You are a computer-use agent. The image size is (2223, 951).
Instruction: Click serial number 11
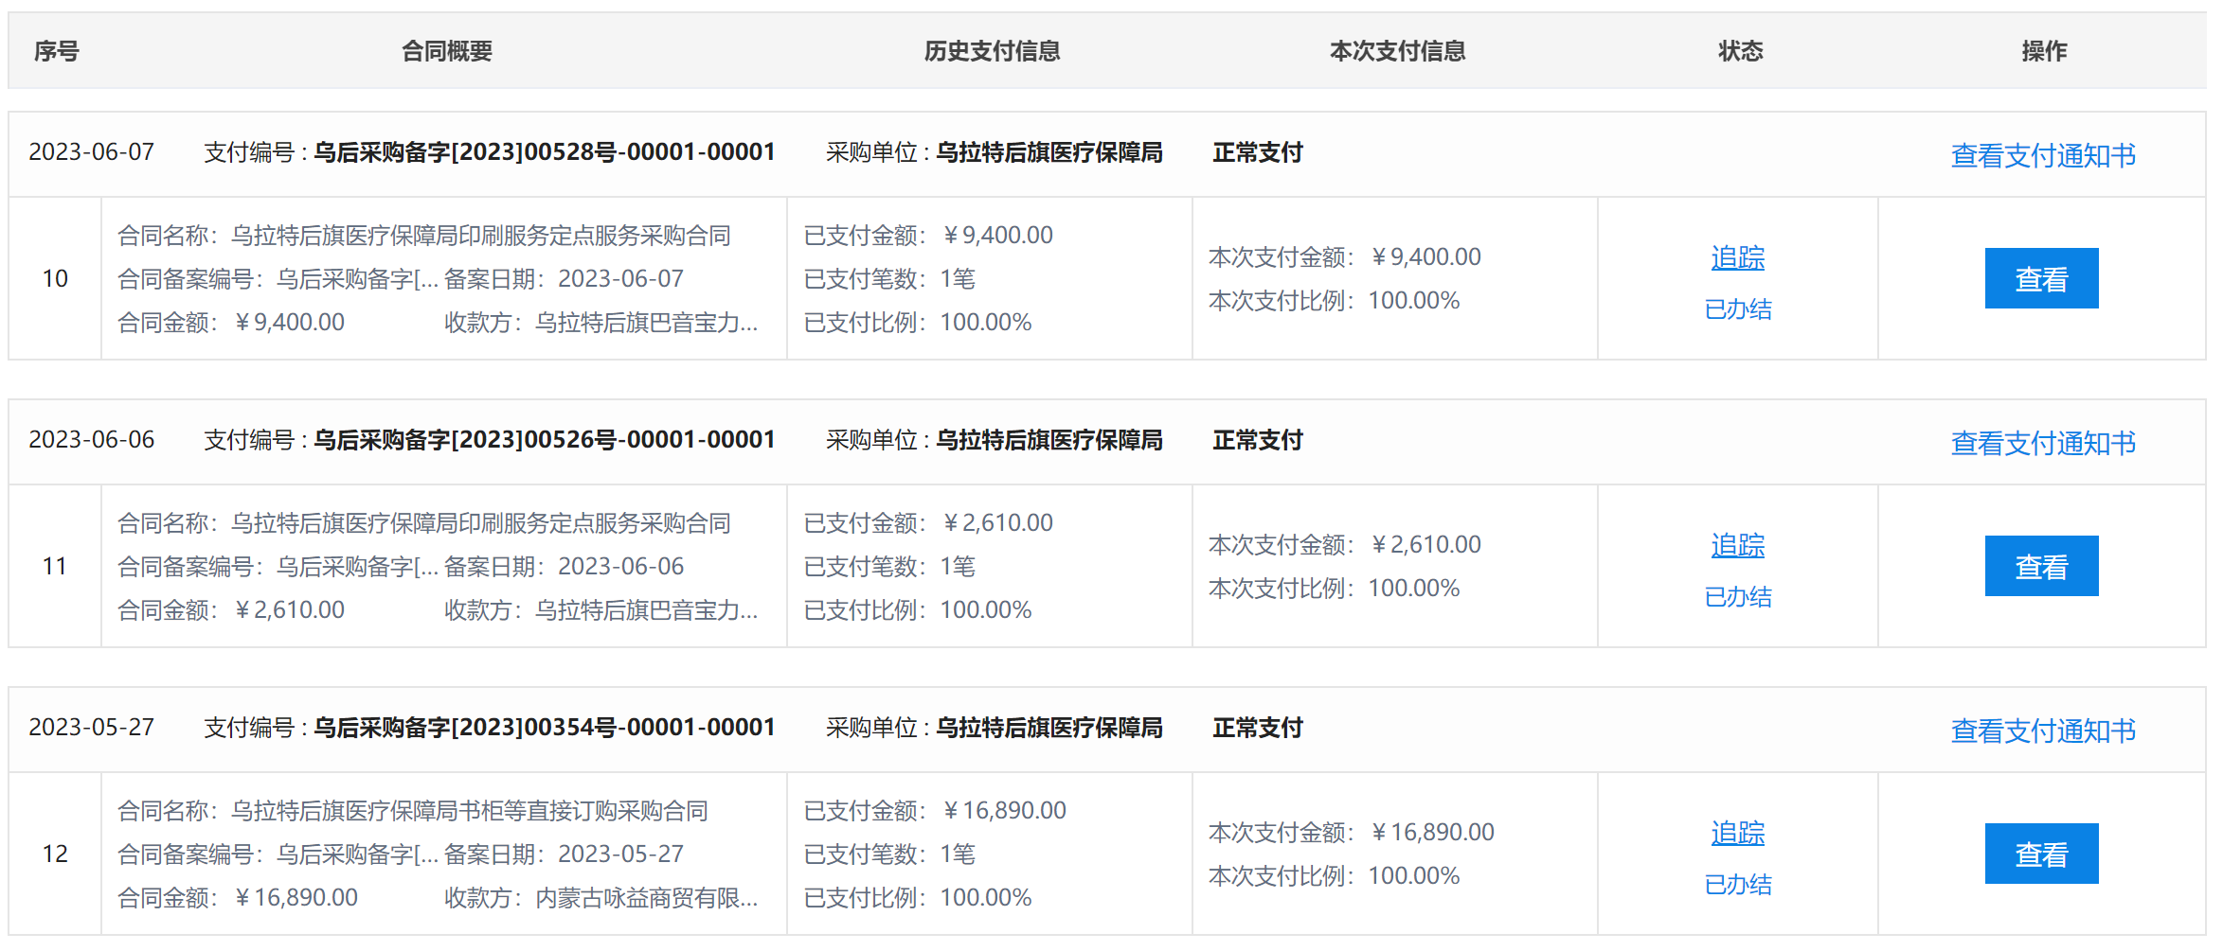click(55, 566)
